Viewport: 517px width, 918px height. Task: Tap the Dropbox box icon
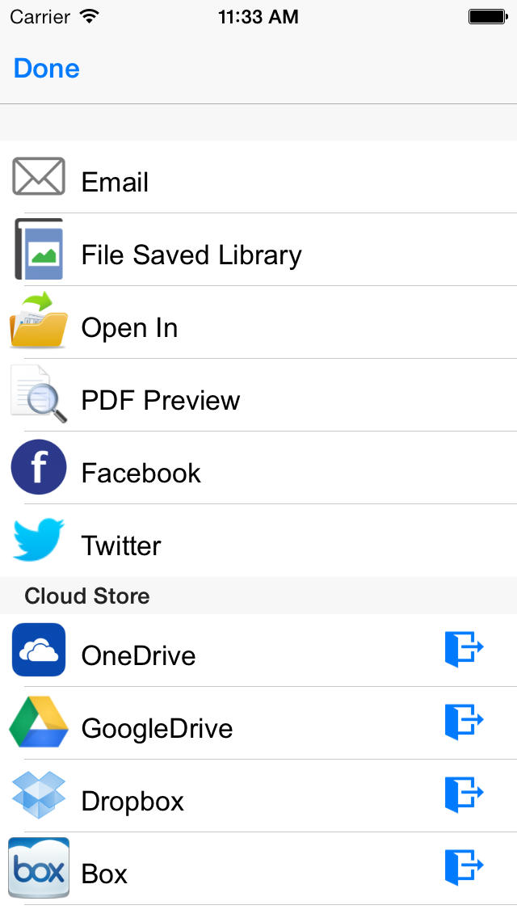coord(39,794)
